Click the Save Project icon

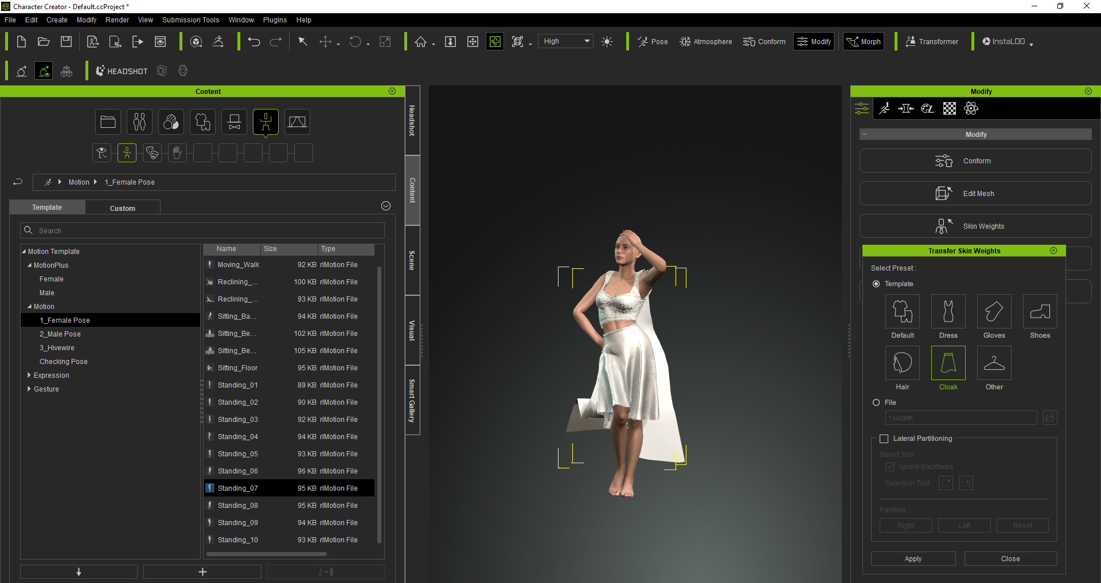pos(67,41)
